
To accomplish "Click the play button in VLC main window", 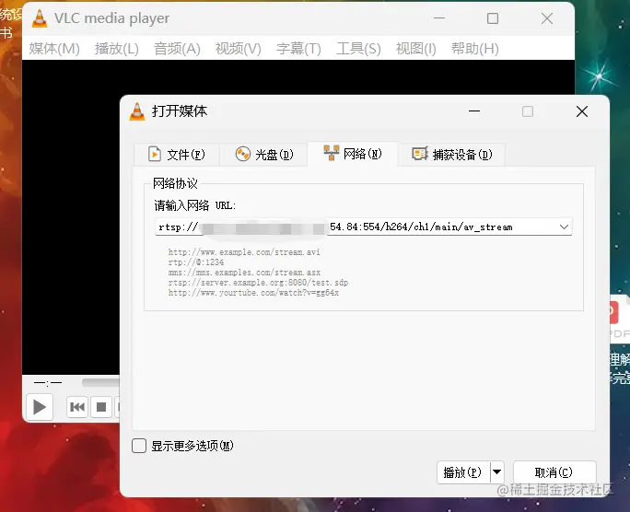I will tap(40, 407).
